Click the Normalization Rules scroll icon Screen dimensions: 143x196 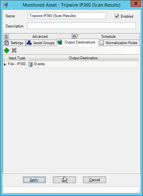pyautogui.click(x=102, y=43)
